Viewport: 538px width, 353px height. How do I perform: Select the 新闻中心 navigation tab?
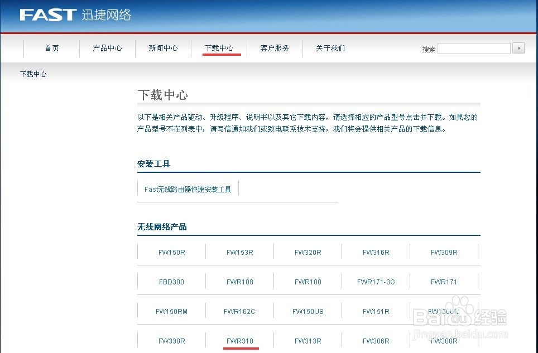point(163,48)
